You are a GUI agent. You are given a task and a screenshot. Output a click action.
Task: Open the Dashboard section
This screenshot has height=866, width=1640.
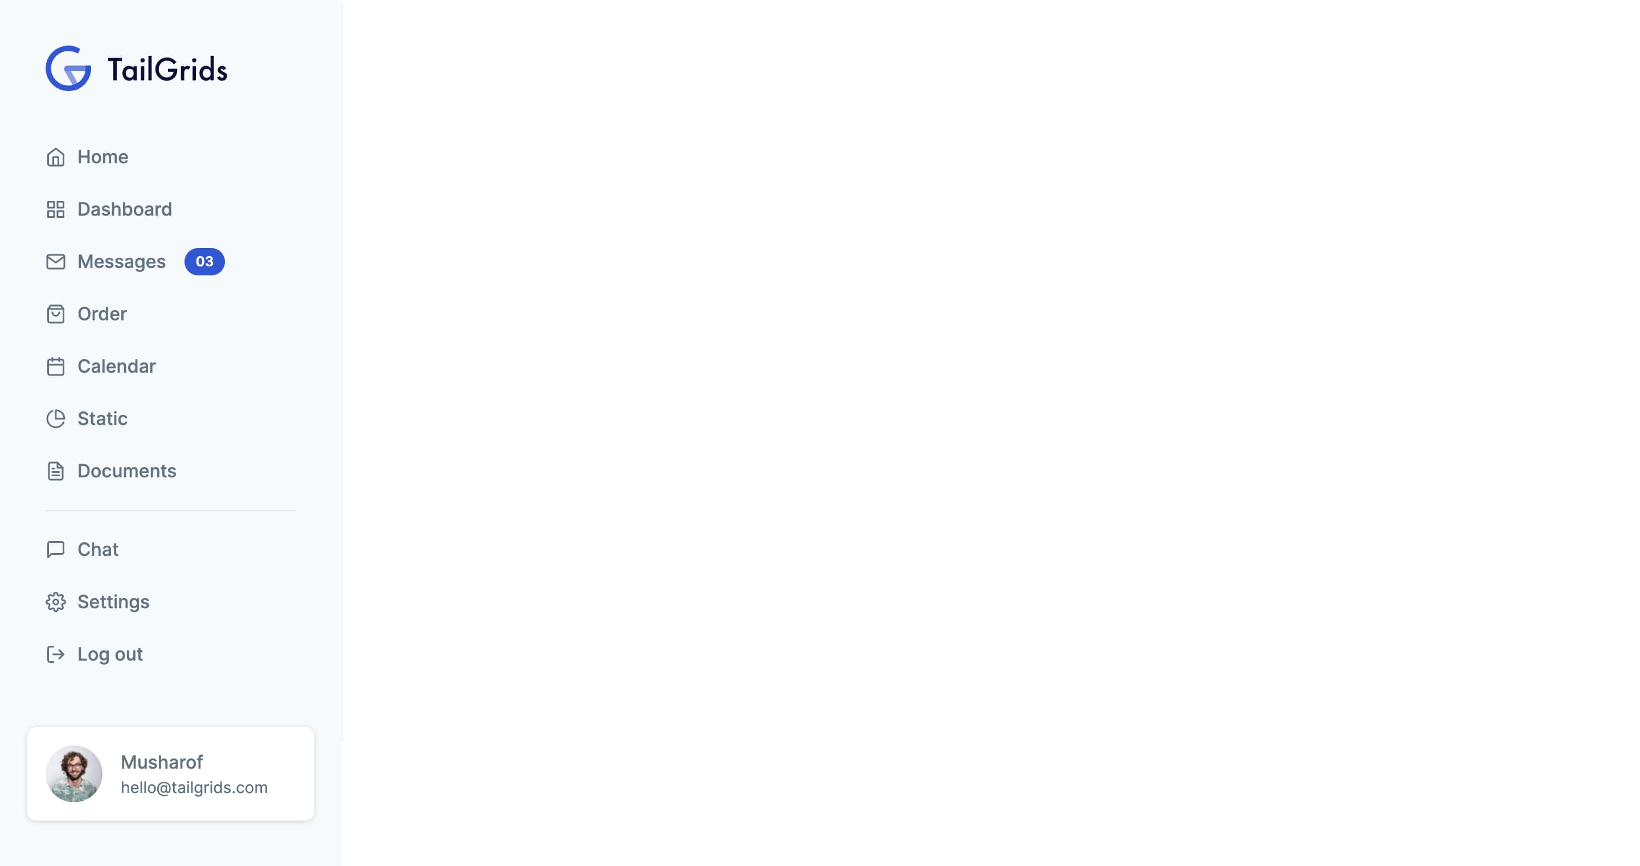125,209
